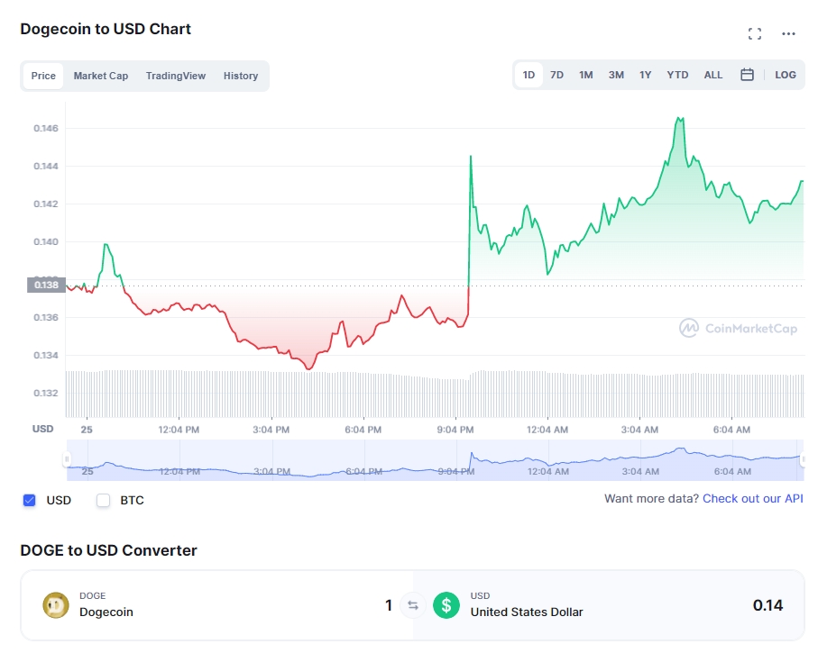Click the 6:04 AM x-axis label
Image resolution: width=818 pixels, height=662 pixels.
[731, 430]
